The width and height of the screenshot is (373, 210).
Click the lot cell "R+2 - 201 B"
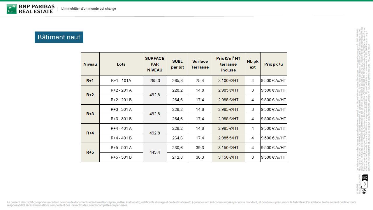tap(121, 100)
